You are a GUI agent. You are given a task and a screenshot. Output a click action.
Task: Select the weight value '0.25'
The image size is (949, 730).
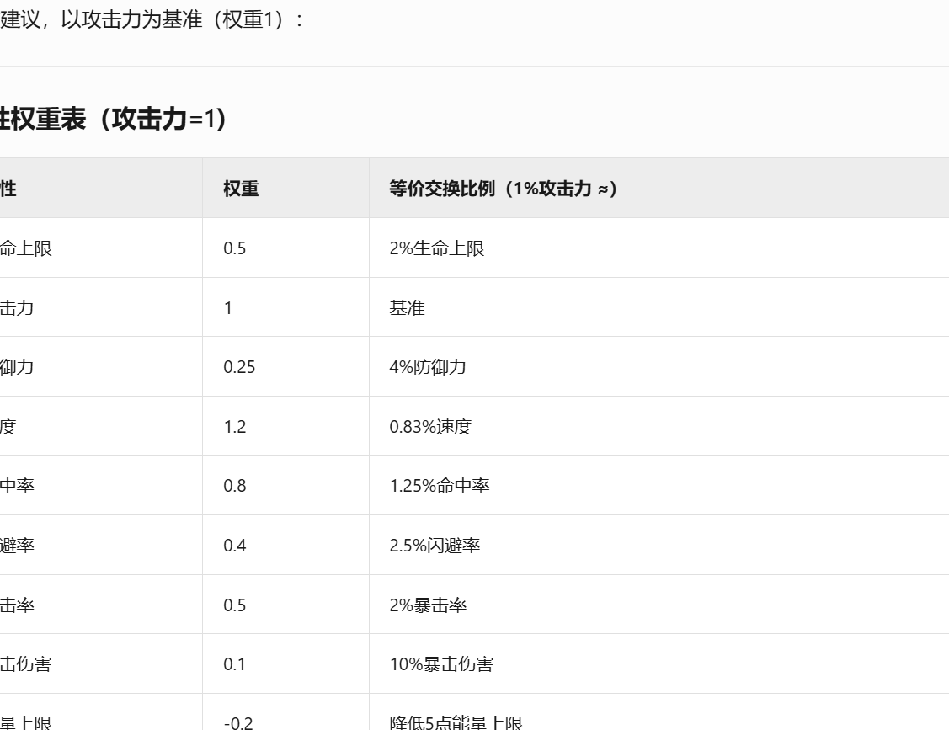[239, 367]
